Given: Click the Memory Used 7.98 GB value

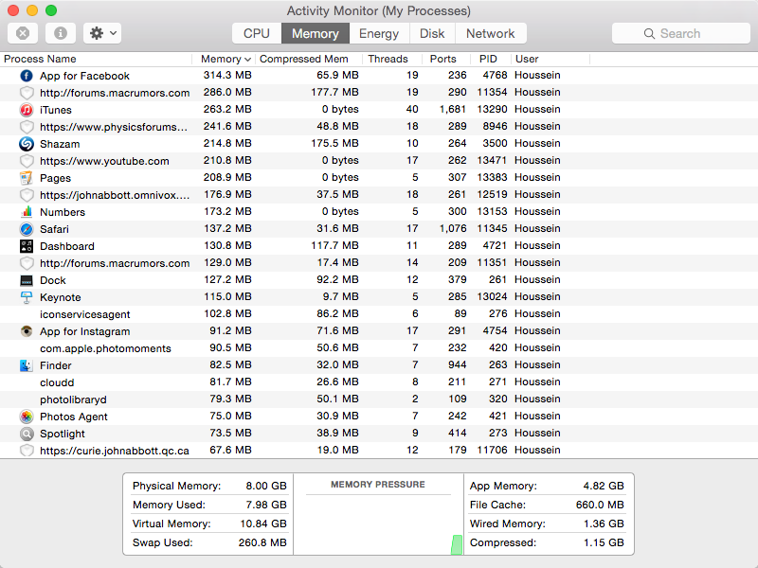Looking at the screenshot, I should (x=266, y=505).
